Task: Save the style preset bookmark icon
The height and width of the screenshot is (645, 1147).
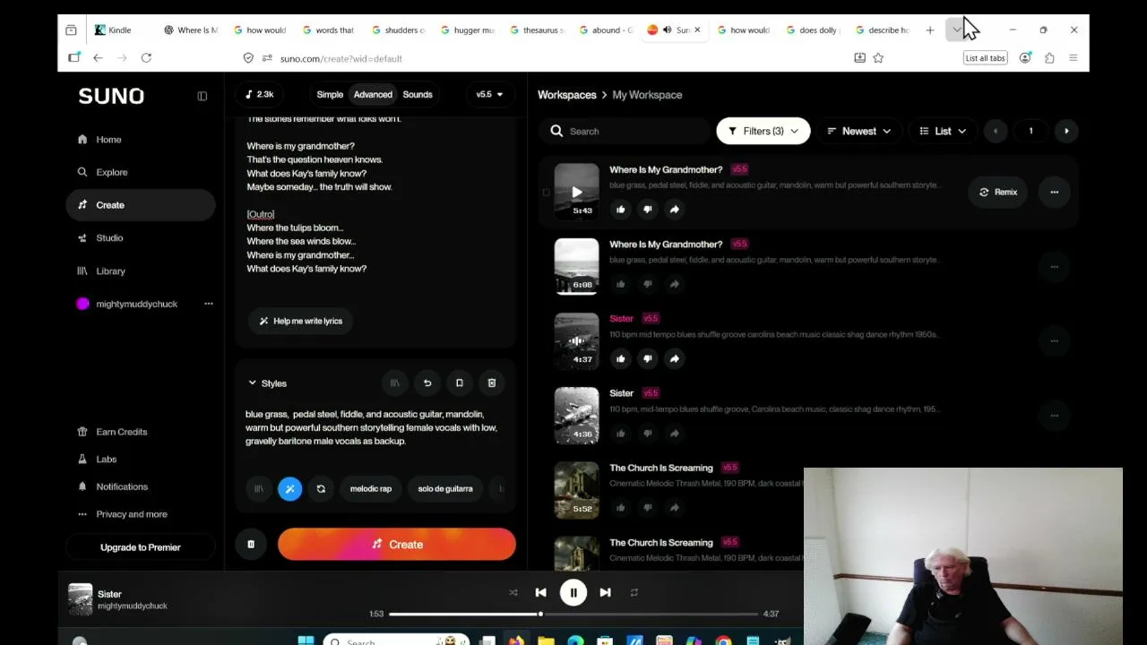Action: click(460, 383)
